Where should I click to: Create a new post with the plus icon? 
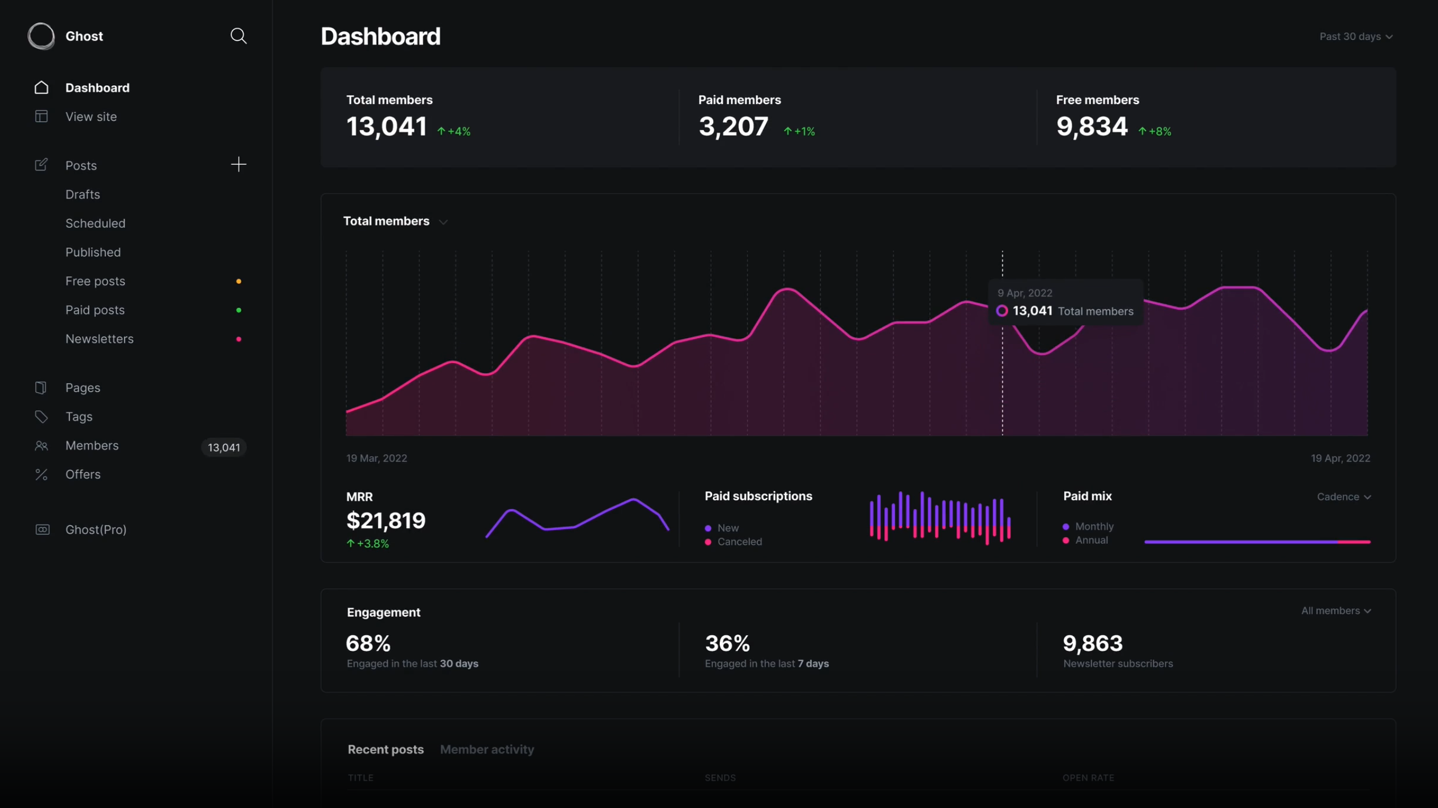238,164
